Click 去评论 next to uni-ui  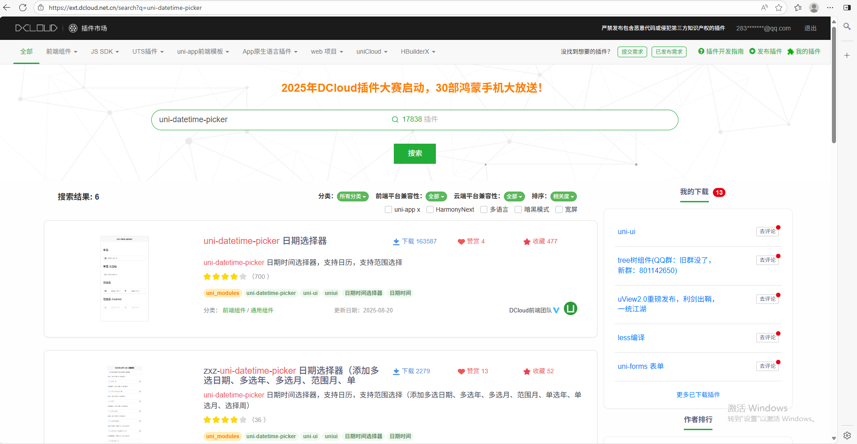click(767, 231)
